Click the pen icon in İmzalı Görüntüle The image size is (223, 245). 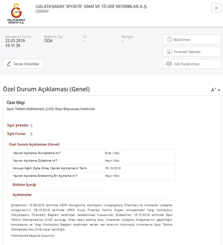[9, 64]
